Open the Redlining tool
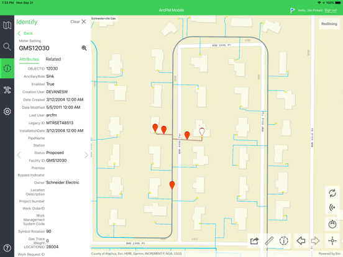The height and width of the screenshot is (257, 343). [329, 24]
